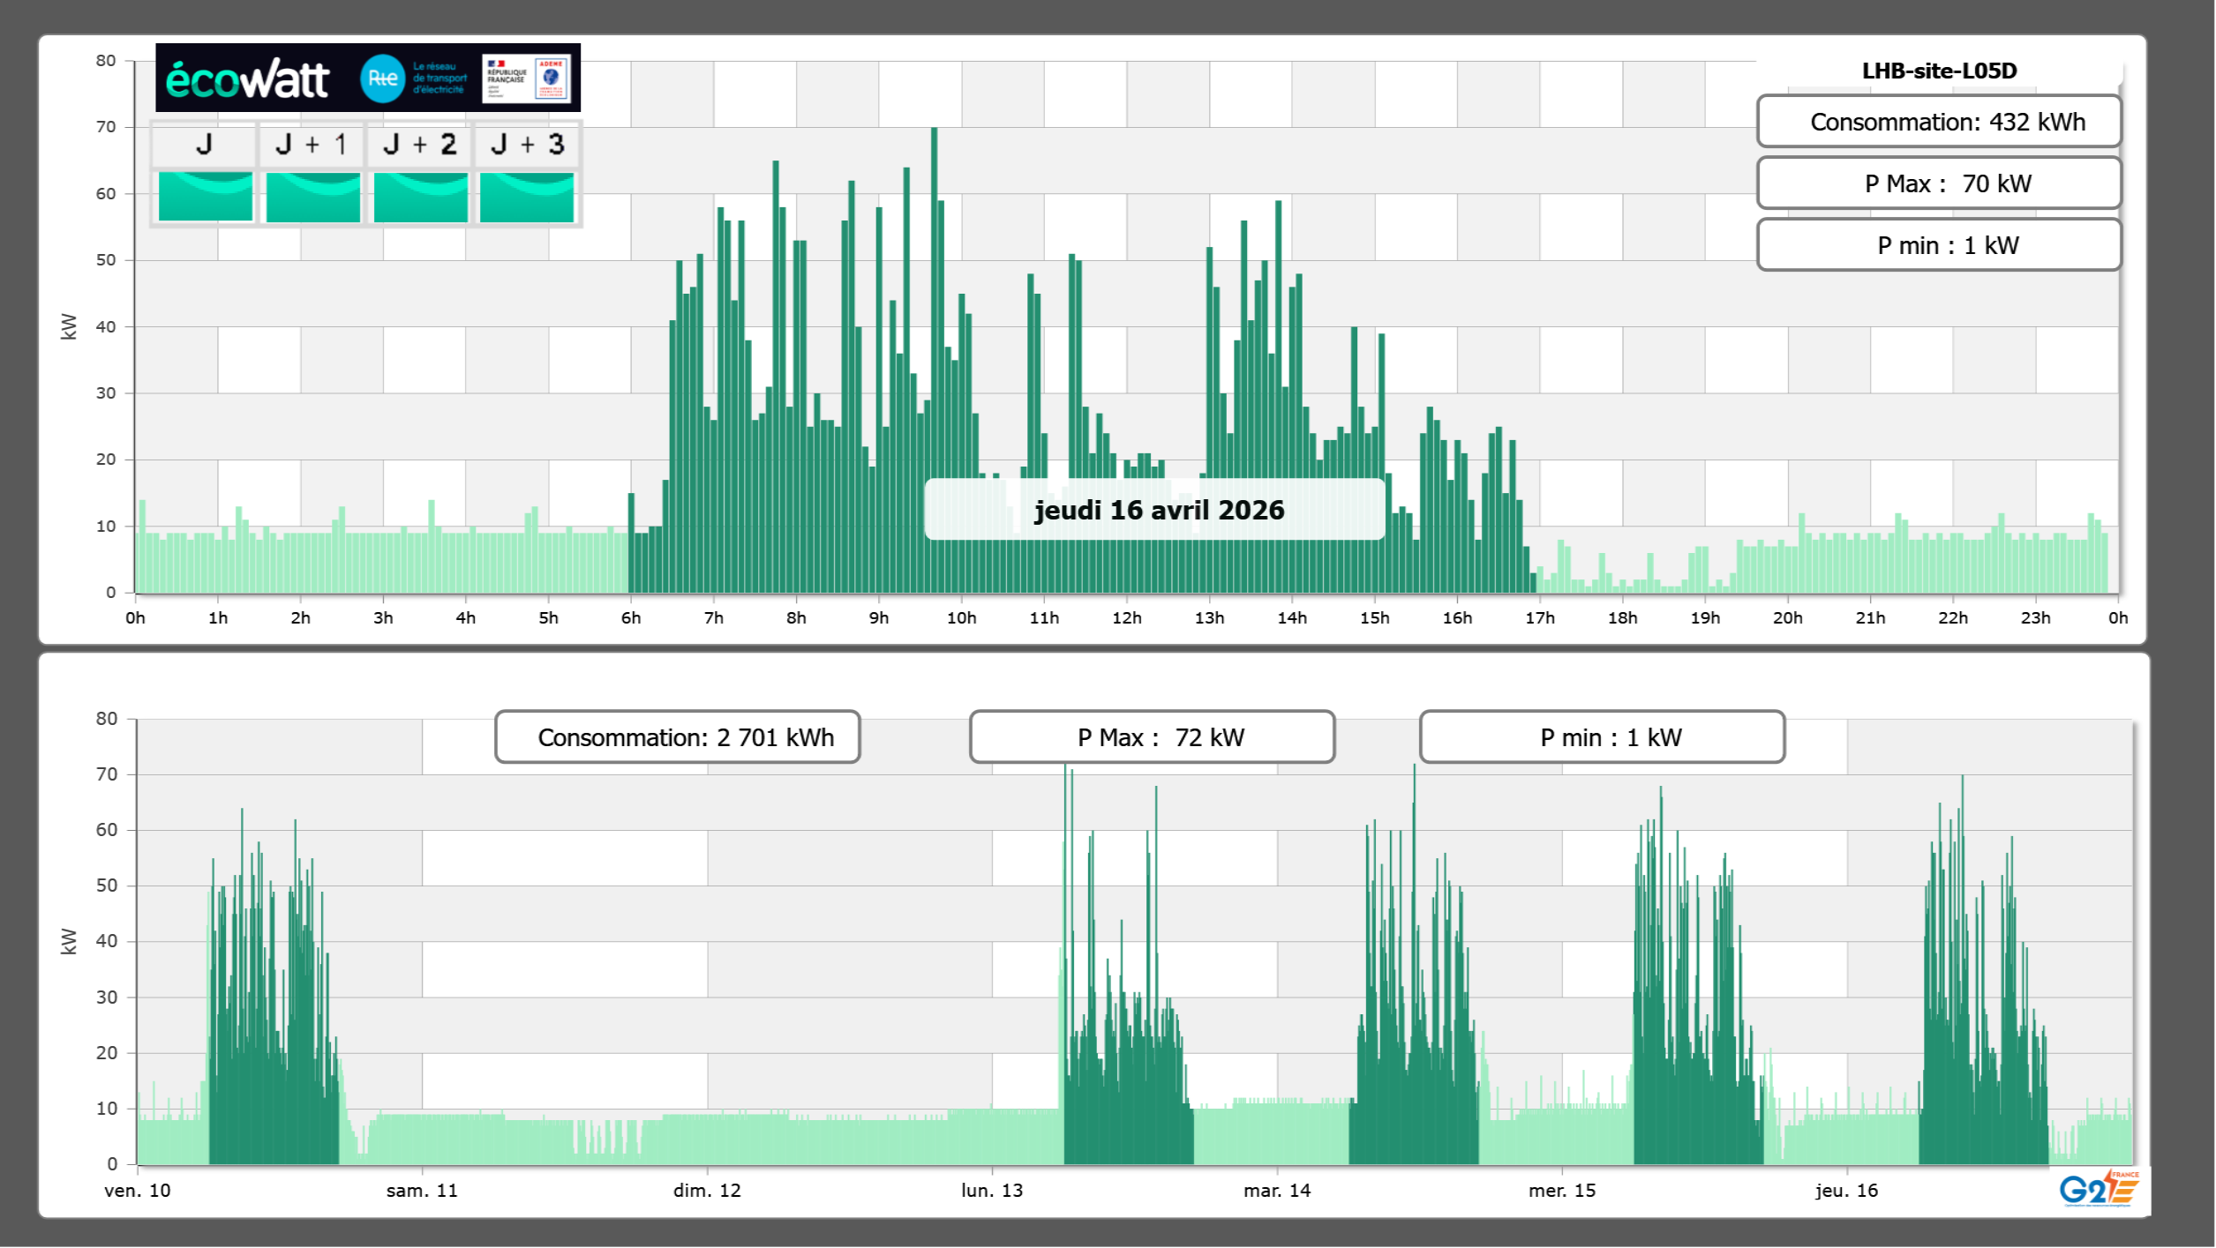Click the G2E France logo
The width and height of the screenshot is (2216, 1248).
(x=2100, y=1189)
